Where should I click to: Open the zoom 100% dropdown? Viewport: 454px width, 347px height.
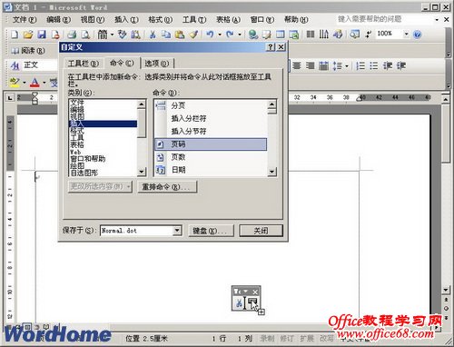[x=407, y=34]
